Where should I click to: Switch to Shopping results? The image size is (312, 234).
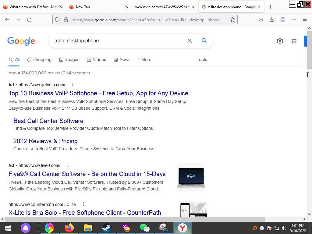(x=39, y=59)
